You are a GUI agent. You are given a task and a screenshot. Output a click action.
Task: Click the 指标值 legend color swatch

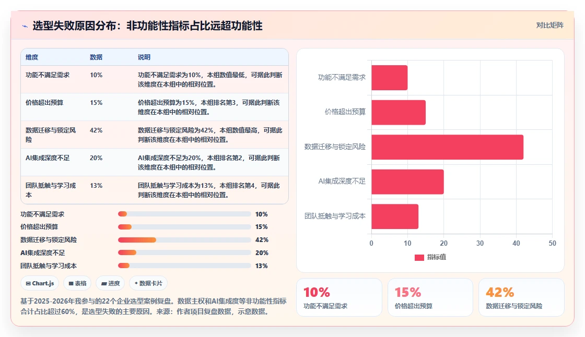click(x=419, y=257)
